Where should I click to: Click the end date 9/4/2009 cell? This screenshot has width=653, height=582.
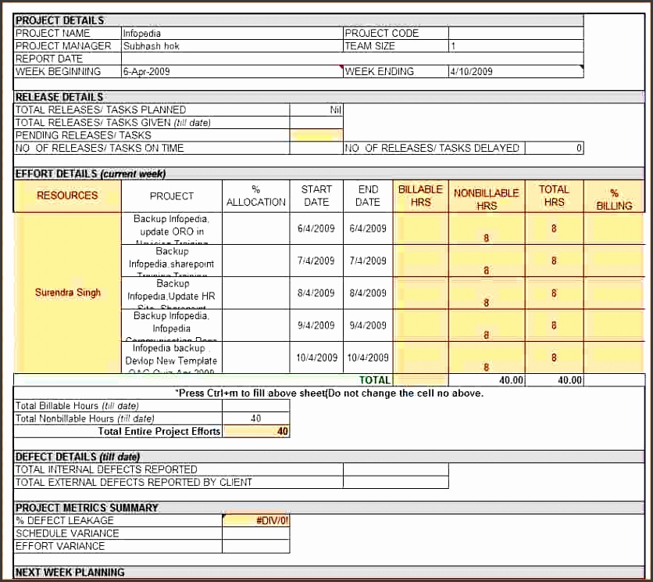click(368, 325)
